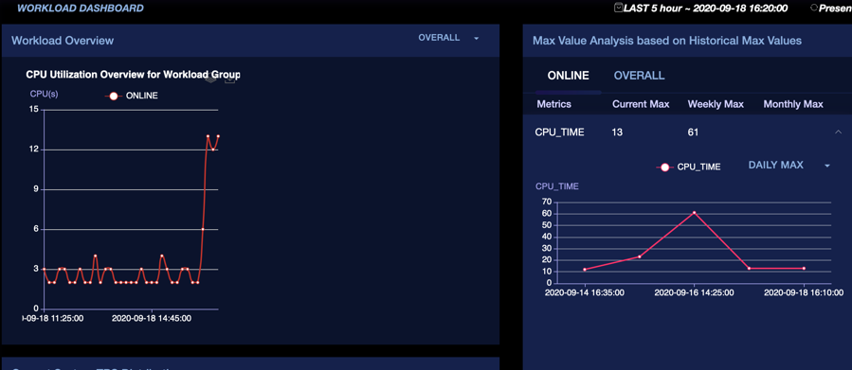Click the 2020-09-14 16:35:00 axis label
This screenshot has height=370, width=852.
click(x=585, y=292)
